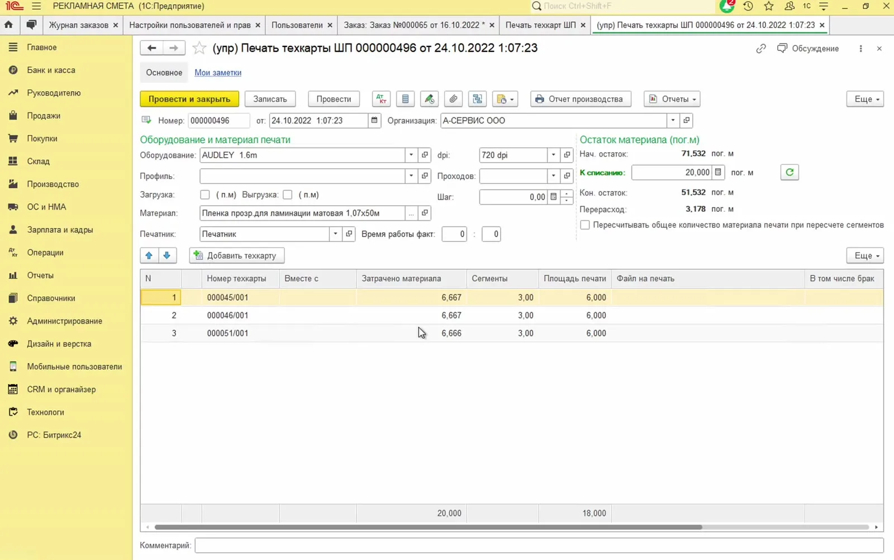
Task: Open notifications bell icon
Action: 727,6
